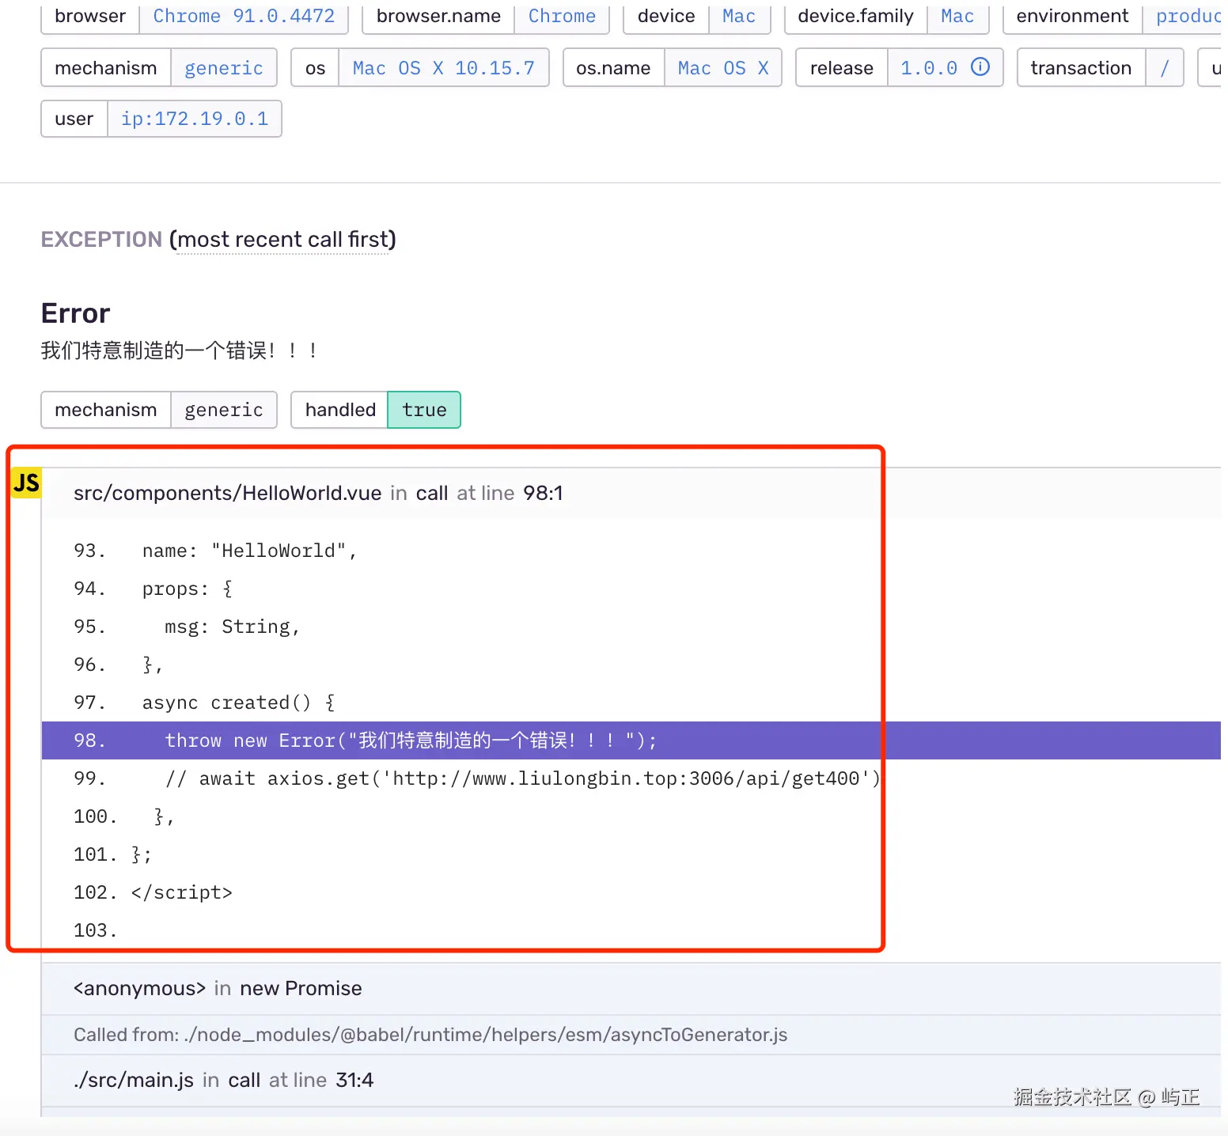Collapse the src/components/HelloWorld.vue stack frame header
The image size is (1228, 1136).
631,493
